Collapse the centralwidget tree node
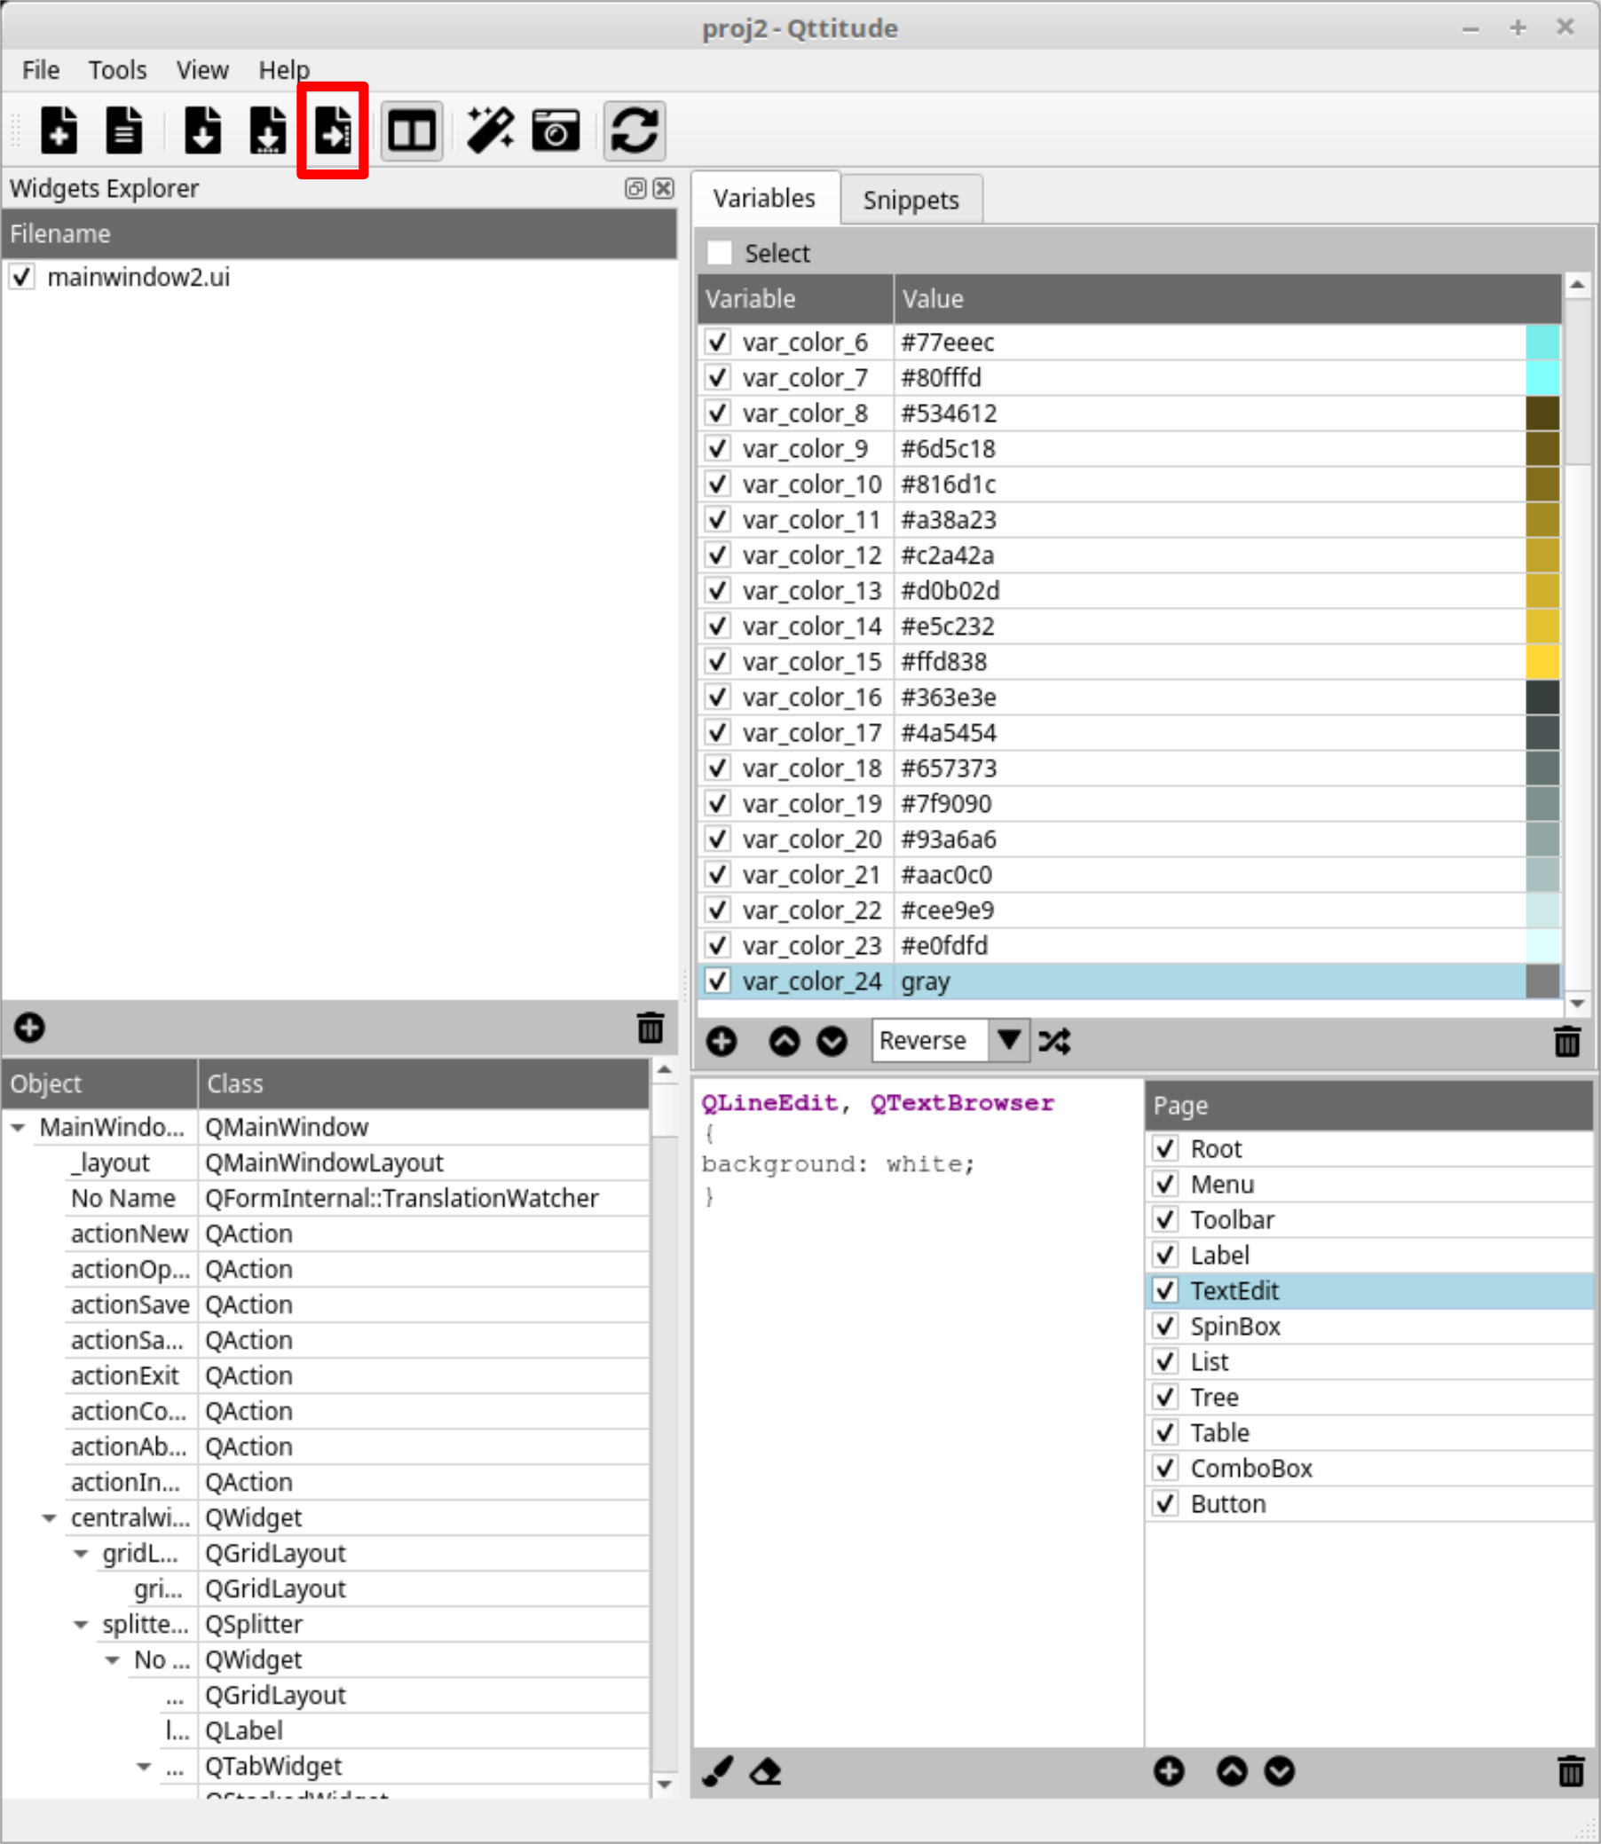Viewport: 1601px width, 1844px height. pyautogui.click(x=50, y=1518)
